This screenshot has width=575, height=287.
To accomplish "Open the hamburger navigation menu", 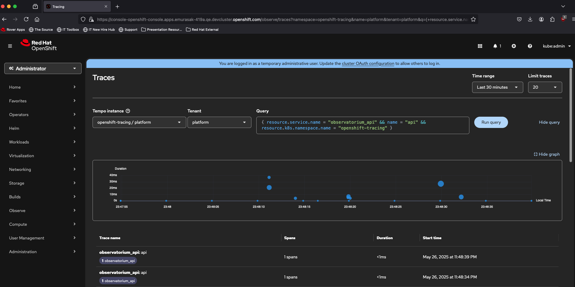I will [10, 46].
